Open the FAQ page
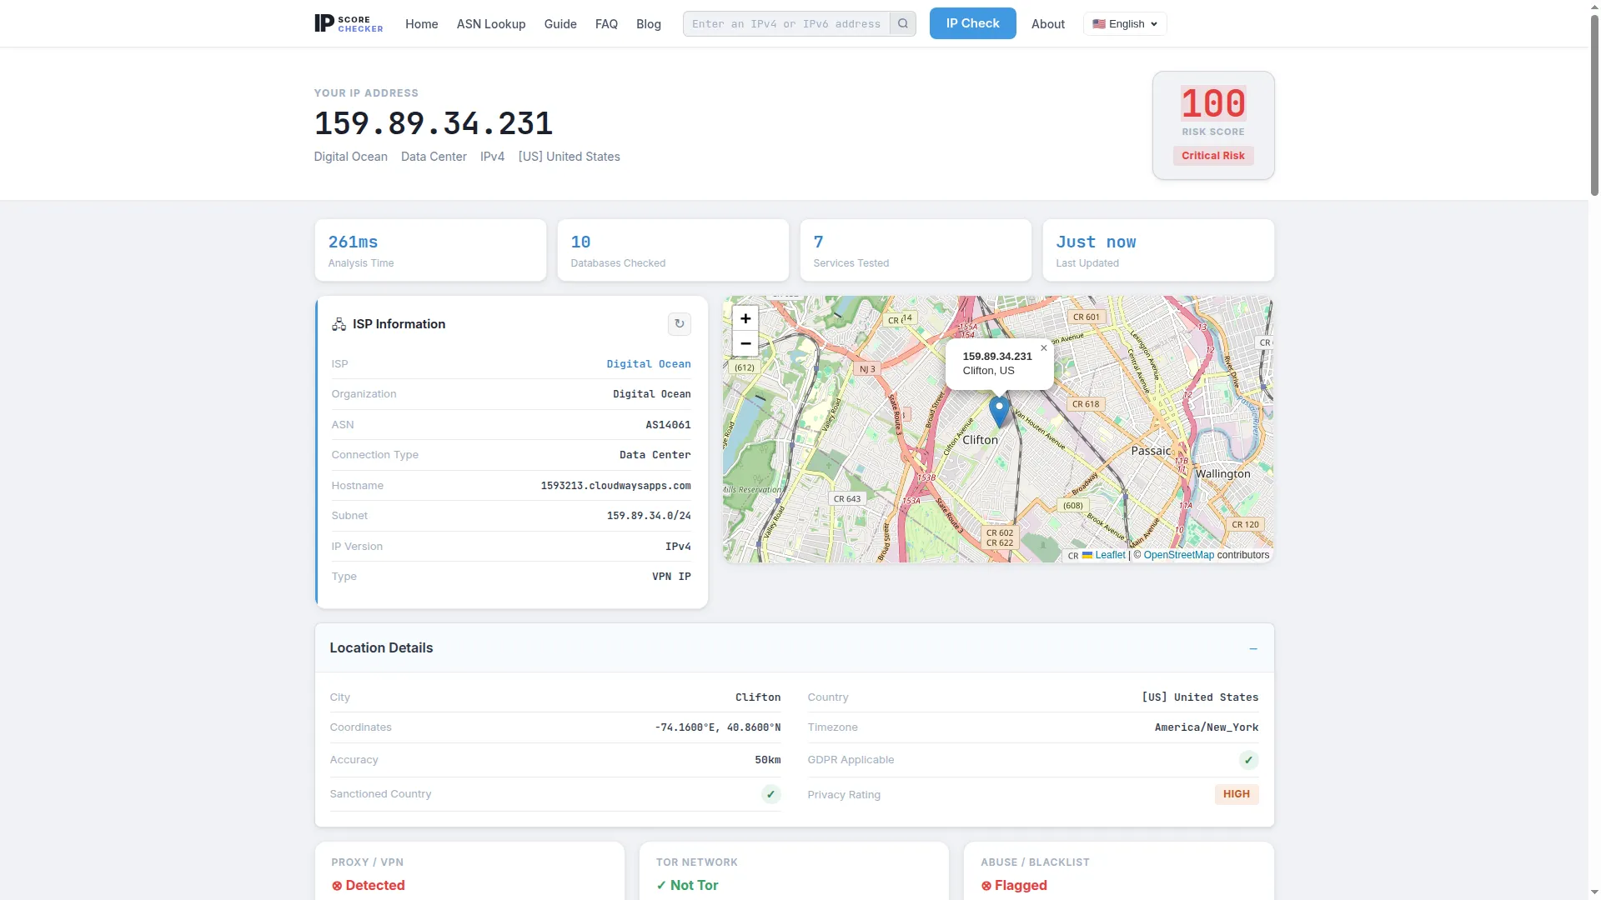Image resolution: width=1601 pixels, height=900 pixels. [606, 24]
